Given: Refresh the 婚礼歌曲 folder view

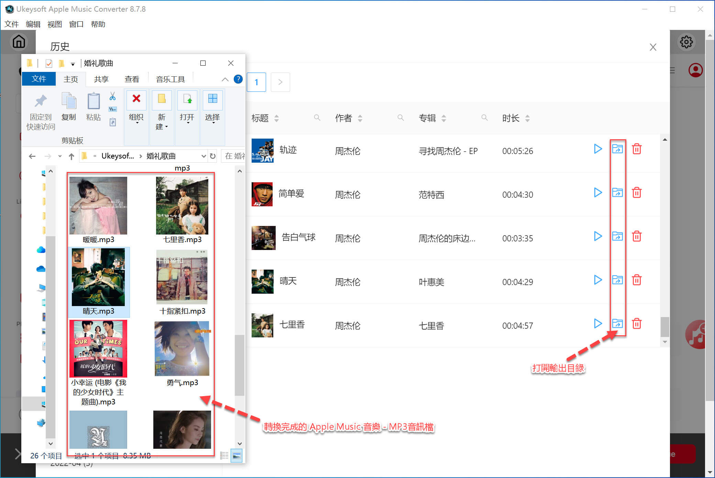Looking at the screenshot, I should (x=213, y=156).
